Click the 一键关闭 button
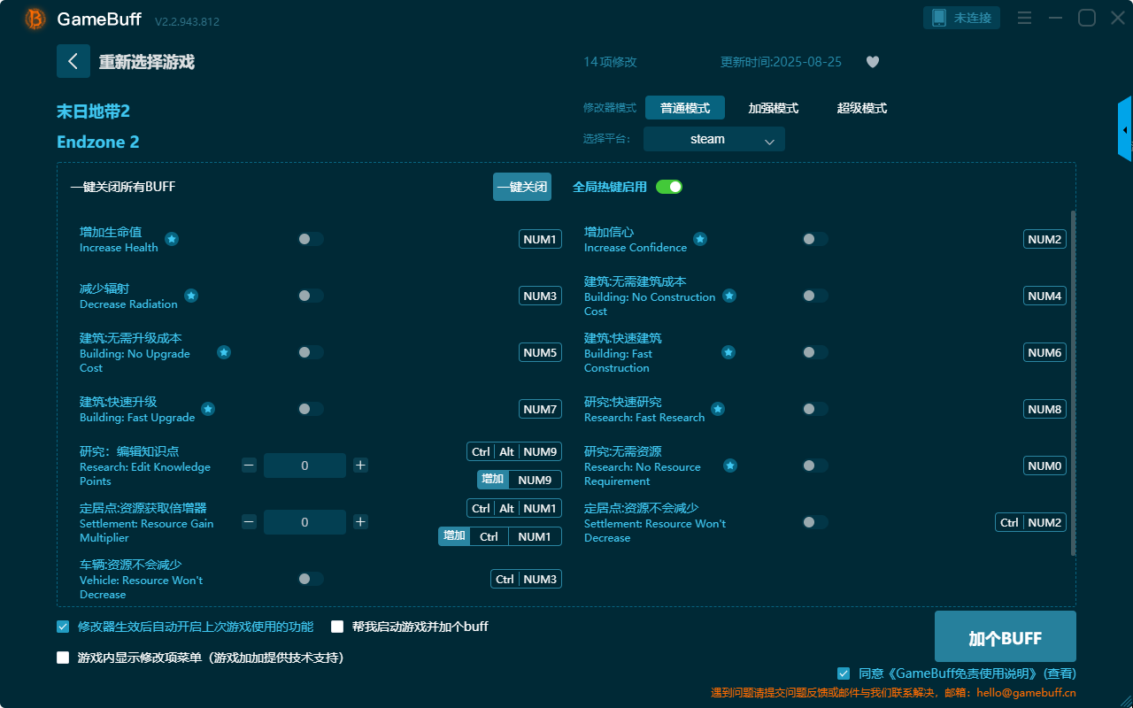 coord(522,187)
